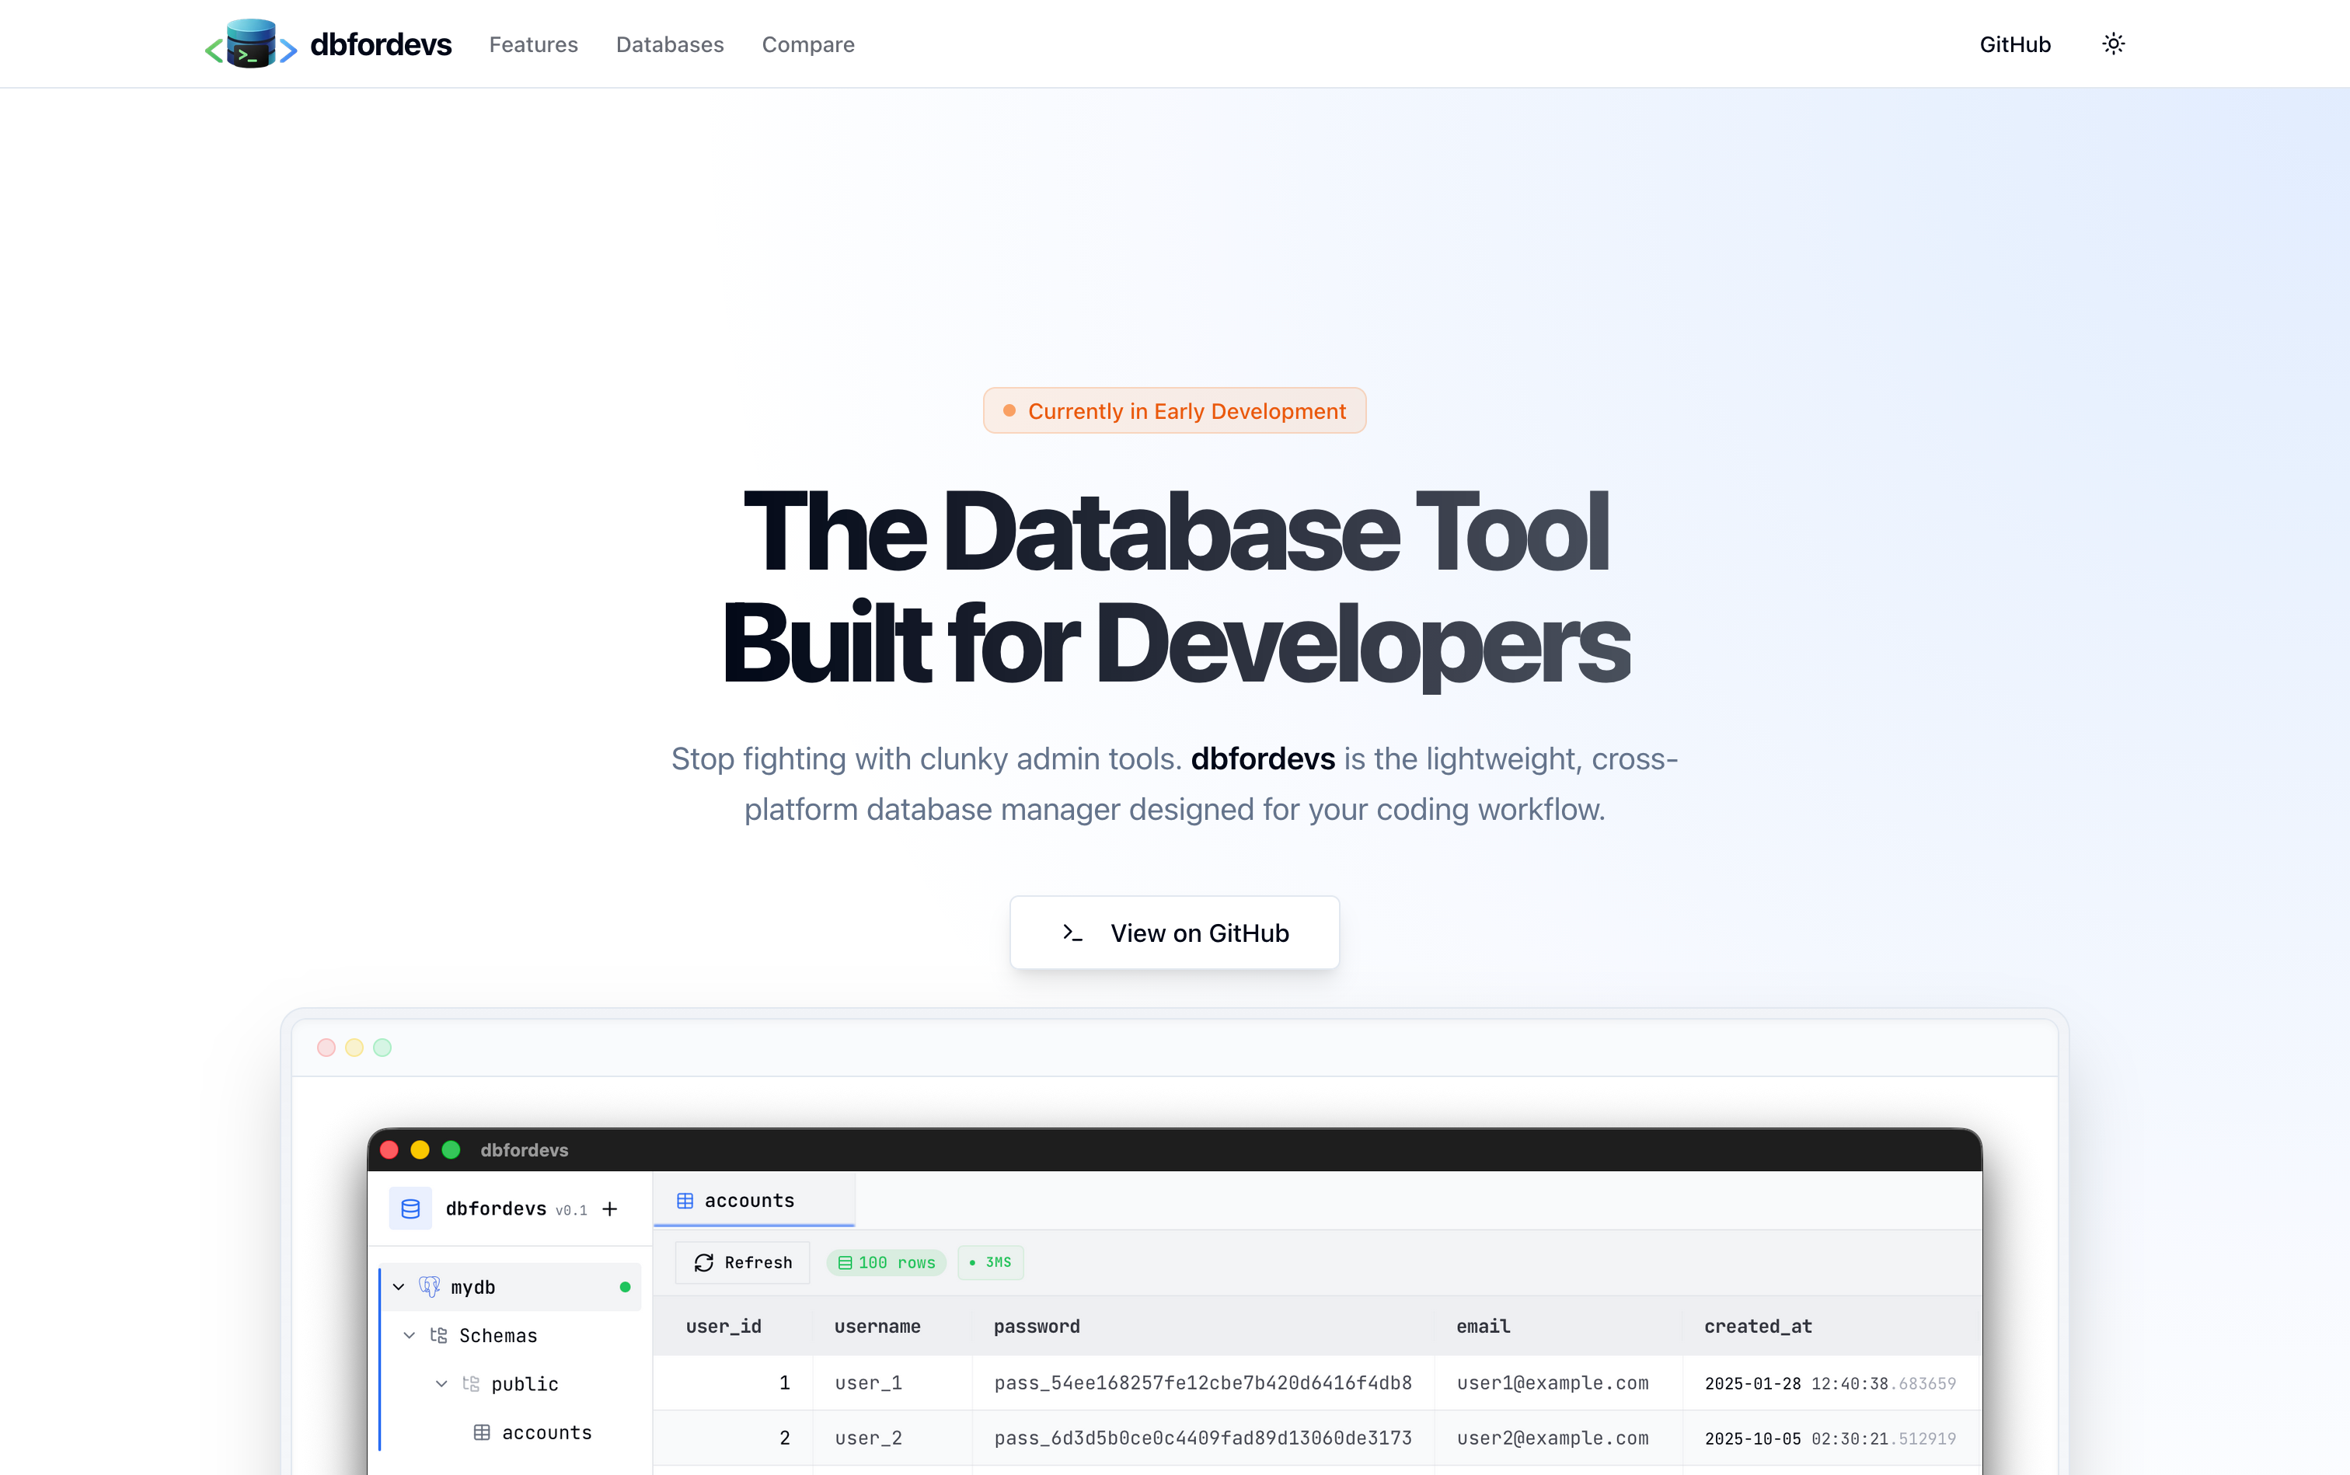Click the View on GitHub button
This screenshot has width=2350, height=1475.
(1173, 932)
